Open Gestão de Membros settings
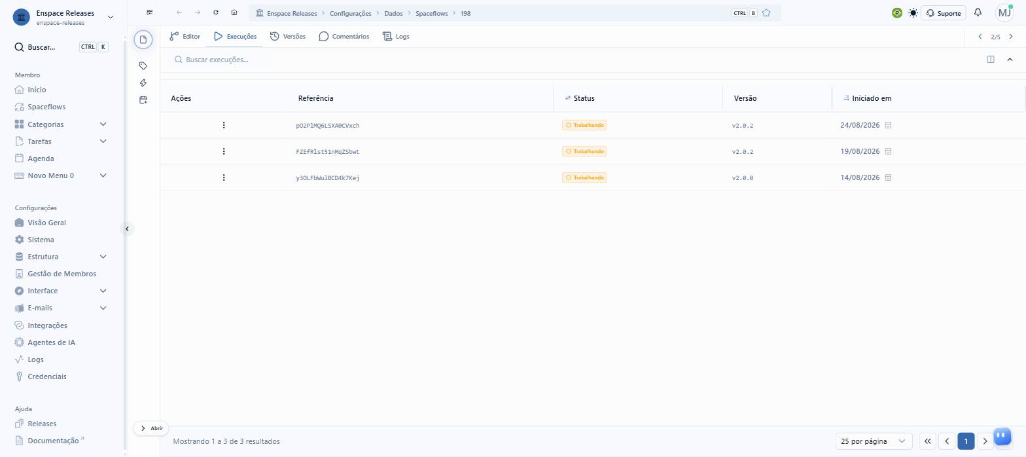Image resolution: width=1026 pixels, height=457 pixels. (x=62, y=274)
